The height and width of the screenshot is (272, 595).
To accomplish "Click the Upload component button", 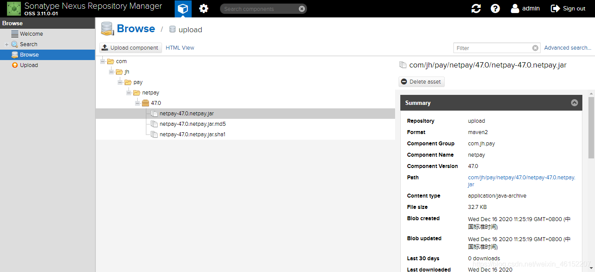I will (x=131, y=48).
